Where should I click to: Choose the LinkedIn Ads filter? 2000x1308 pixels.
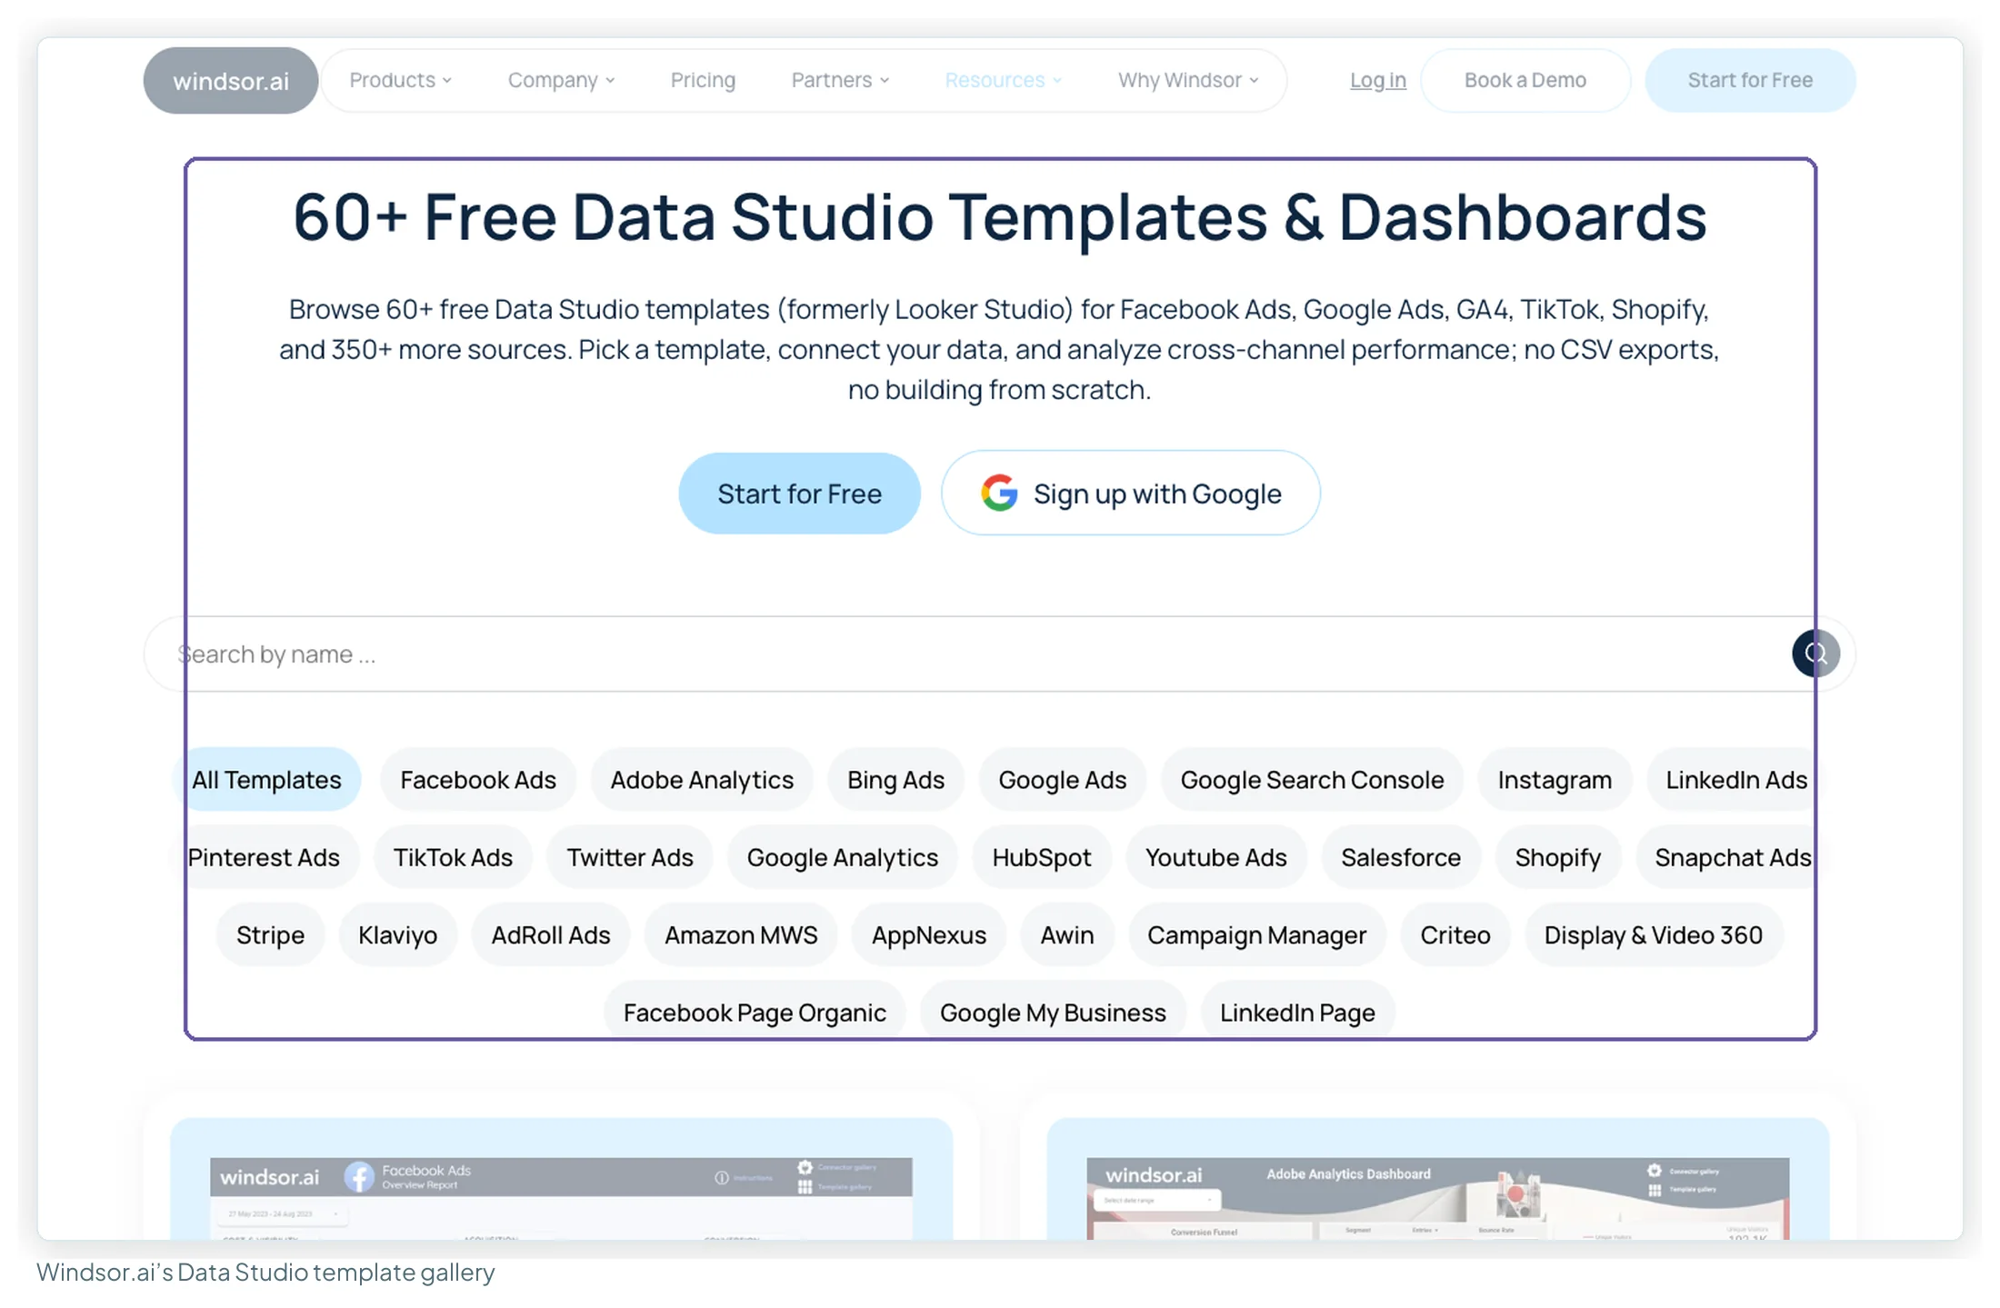[1735, 780]
